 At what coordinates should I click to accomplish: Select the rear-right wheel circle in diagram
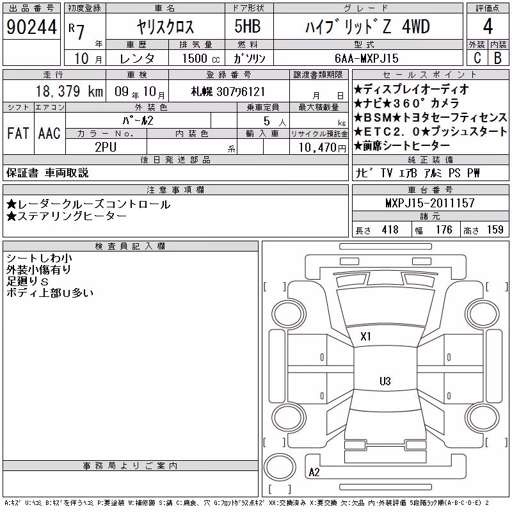click(483, 418)
